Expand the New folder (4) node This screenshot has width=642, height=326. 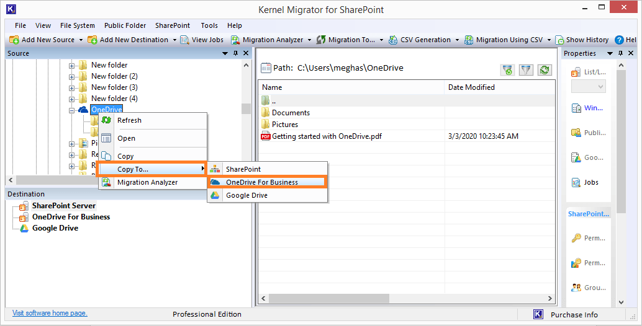pos(71,99)
